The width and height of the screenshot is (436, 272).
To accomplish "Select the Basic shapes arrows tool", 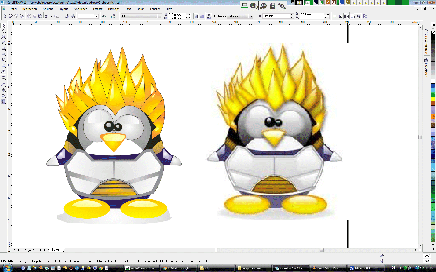I will pos(4,66).
